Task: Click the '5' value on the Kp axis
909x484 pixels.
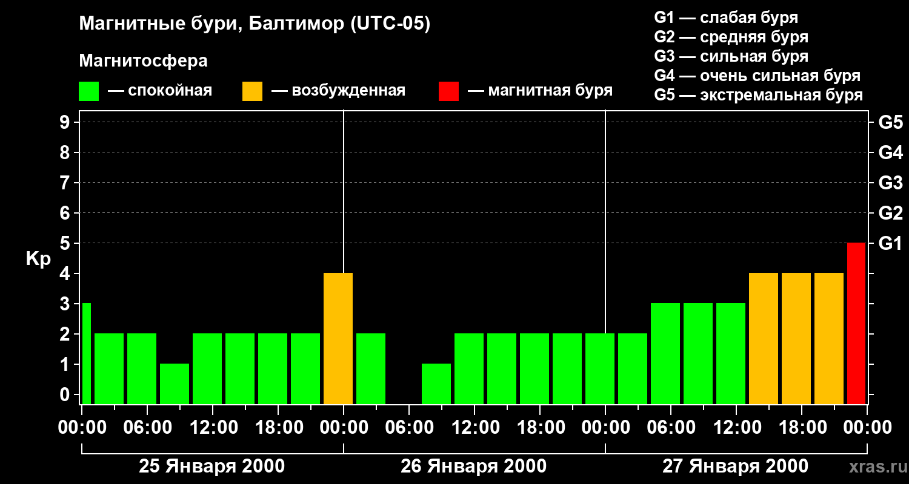Action: tap(65, 243)
